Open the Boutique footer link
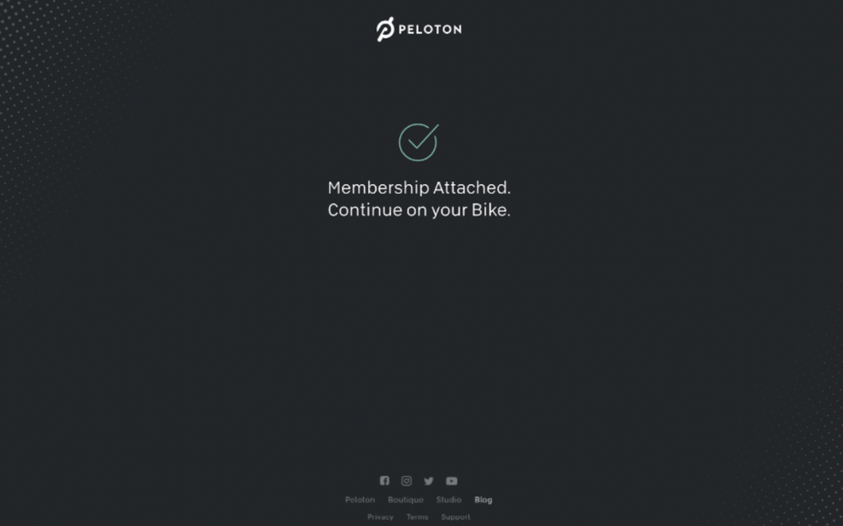The height and width of the screenshot is (526, 843). (405, 500)
